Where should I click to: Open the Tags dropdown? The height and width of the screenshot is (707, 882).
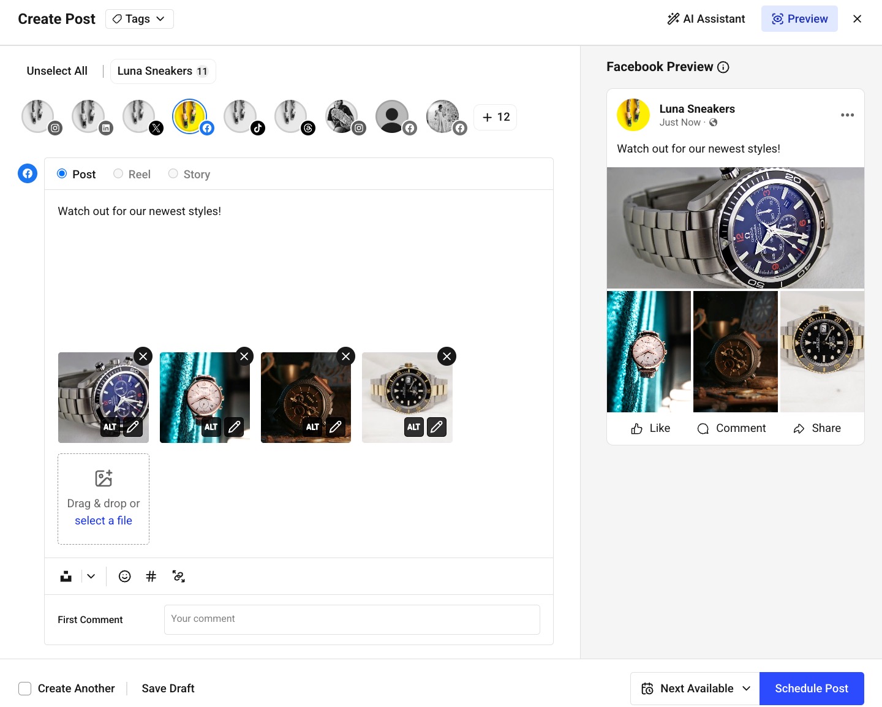tap(139, 18)
